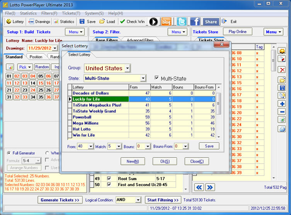Open the Drawings date dropdown
Image resolution: width=291 pixels, height=215 pixels.
click(55, 48)
